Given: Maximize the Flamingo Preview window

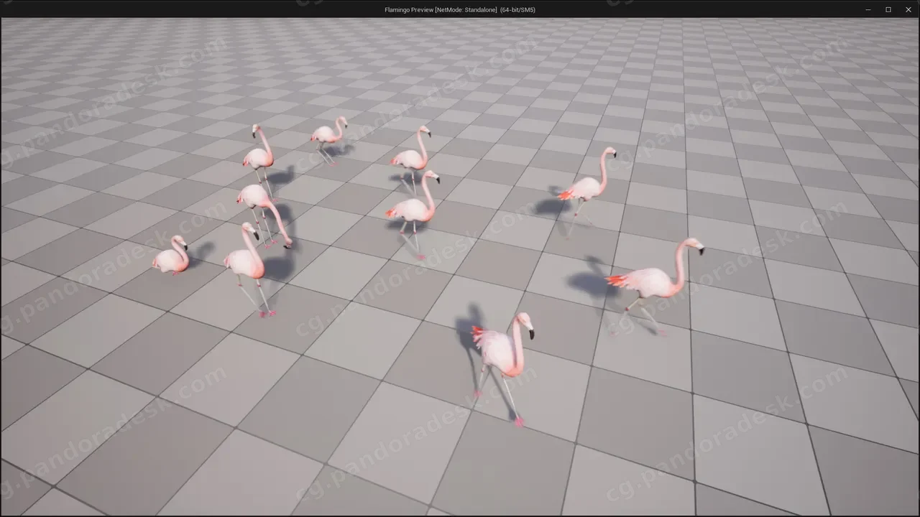Looking at the screenshot, I should [888, 9].
